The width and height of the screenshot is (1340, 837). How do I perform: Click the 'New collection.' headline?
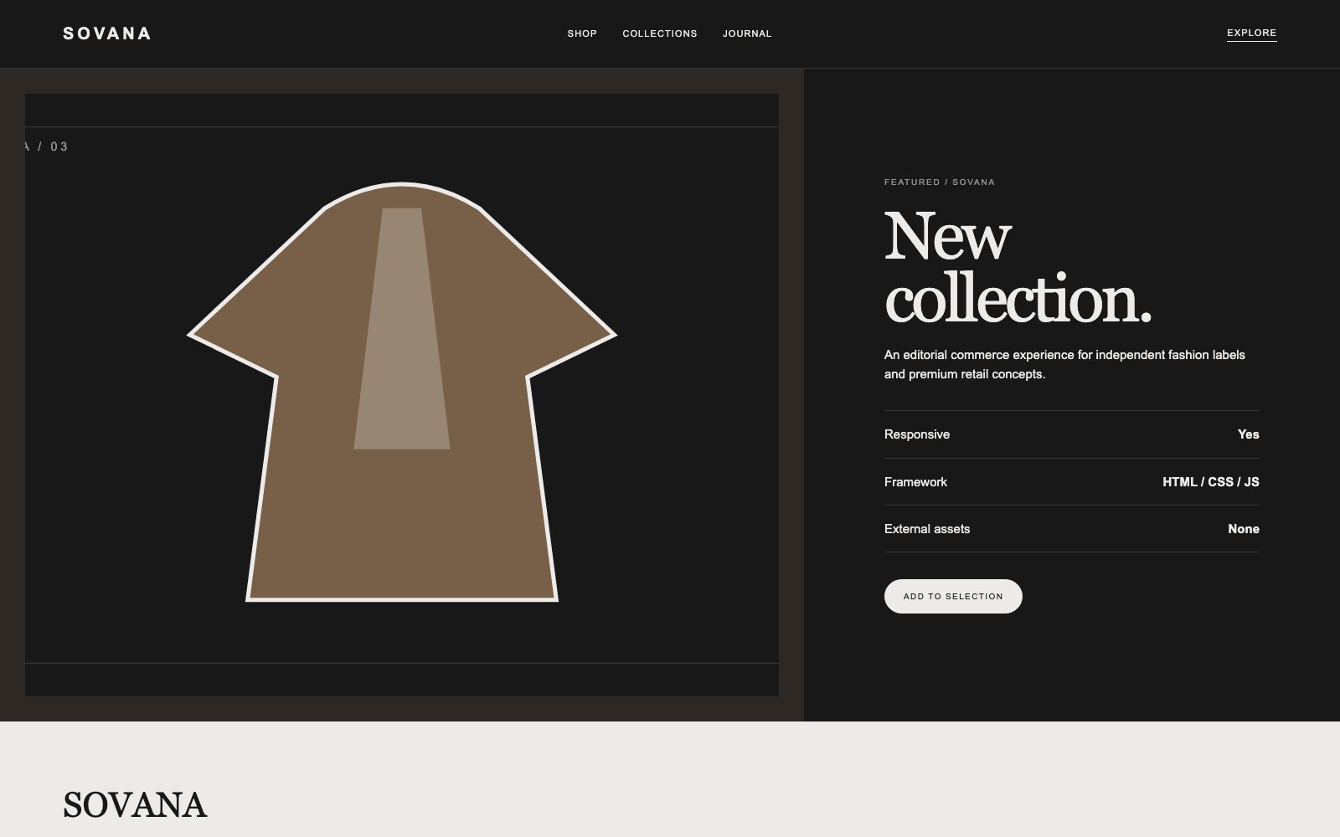tap(1018, 267)
